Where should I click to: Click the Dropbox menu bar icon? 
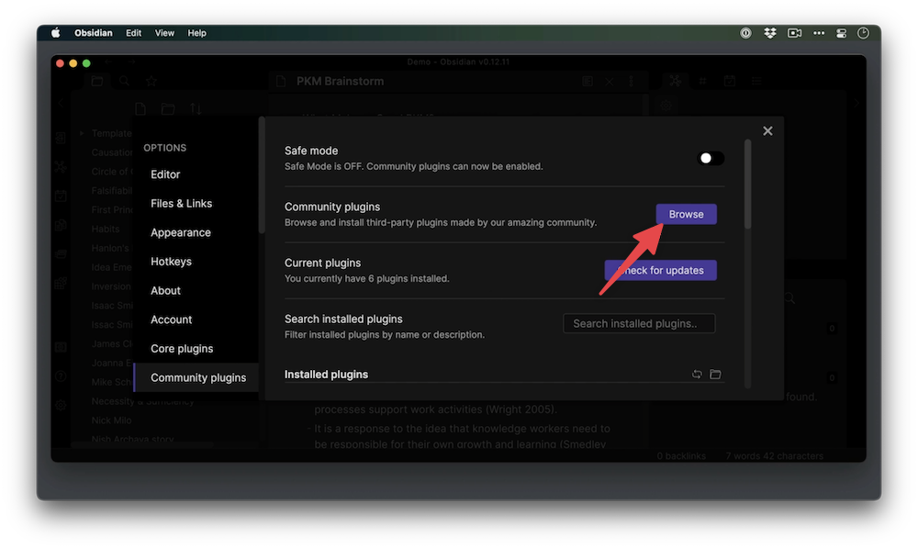coord(770,33)
